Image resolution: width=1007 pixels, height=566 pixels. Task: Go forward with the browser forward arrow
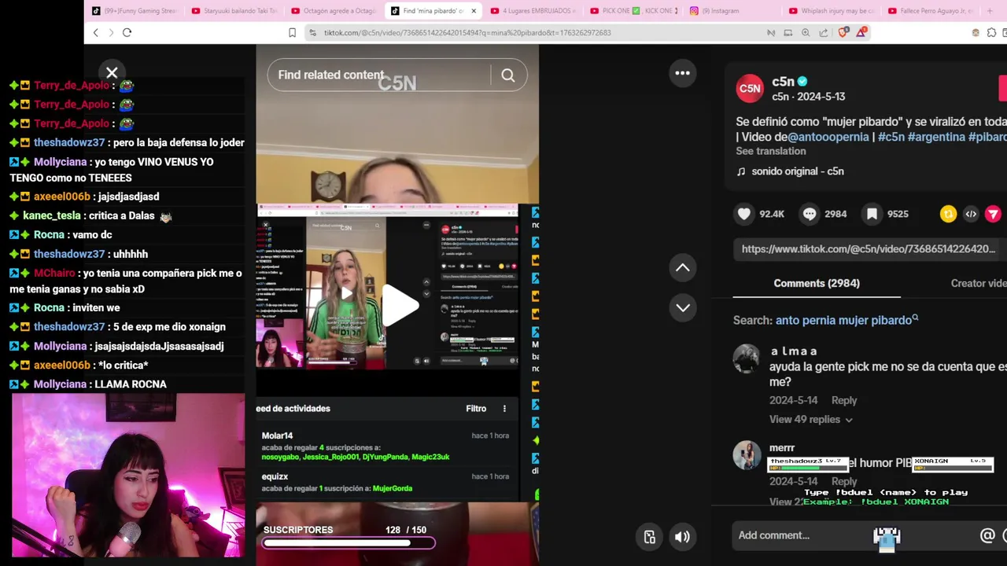pos(111,32)
